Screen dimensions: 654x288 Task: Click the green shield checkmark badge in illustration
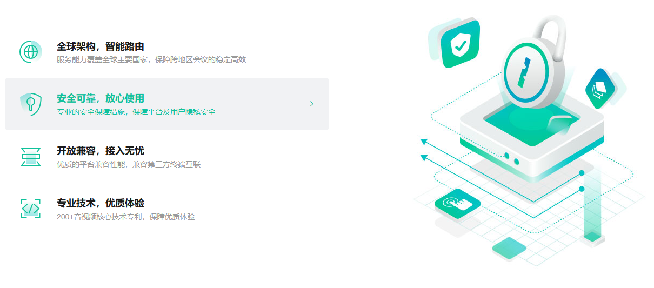point(460,44)
